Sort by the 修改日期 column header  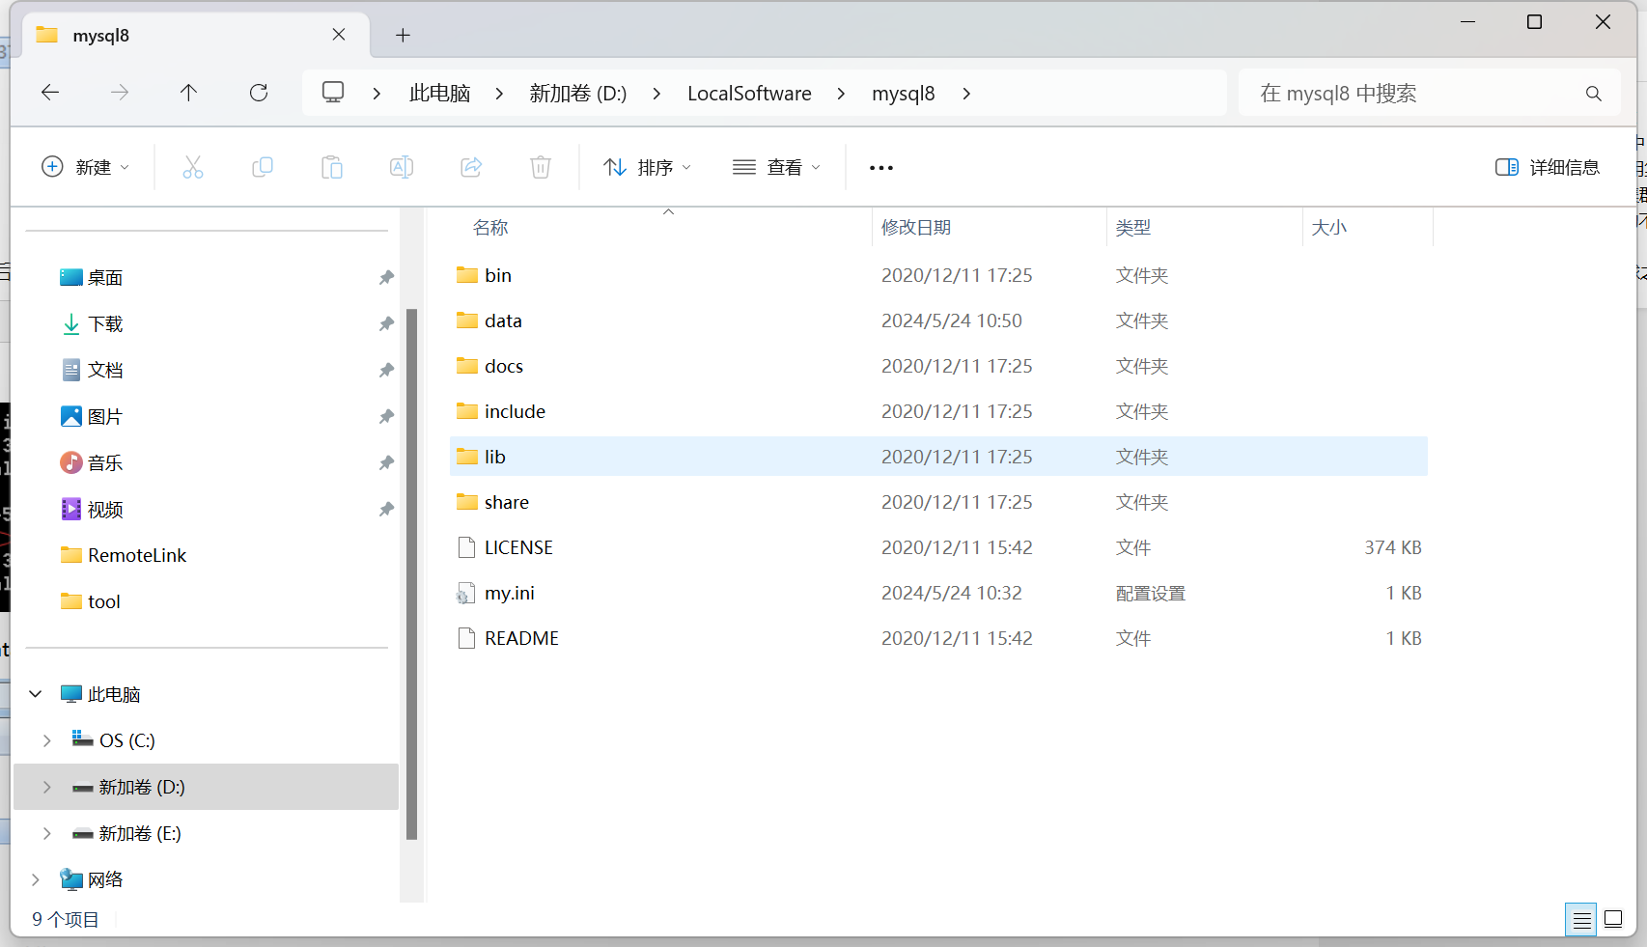pyautogui.click(x=916, y=228)
